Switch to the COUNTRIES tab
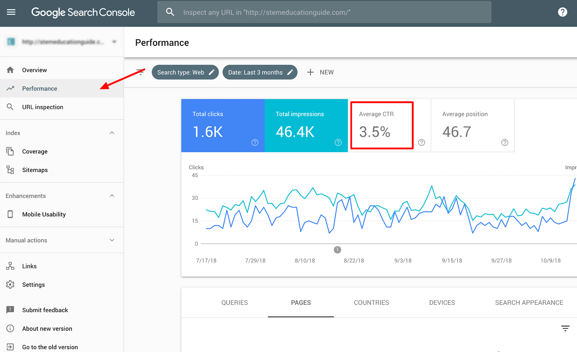The width and height of the screenshot is (577, 352). coord(371,303)
